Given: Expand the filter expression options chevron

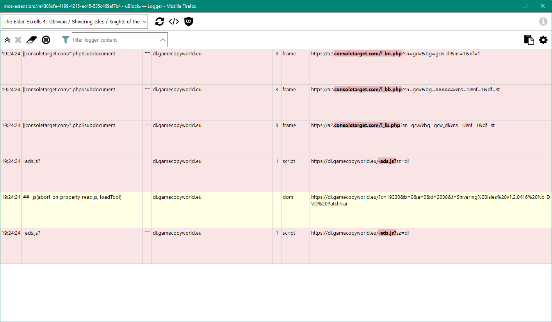Looking at the screenshot, I should [x=163, y=40].
